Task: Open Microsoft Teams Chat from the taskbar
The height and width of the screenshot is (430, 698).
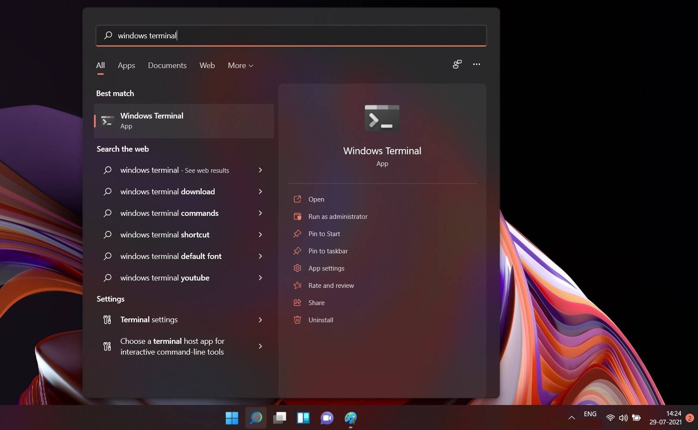Action: (x=327, y=418)
